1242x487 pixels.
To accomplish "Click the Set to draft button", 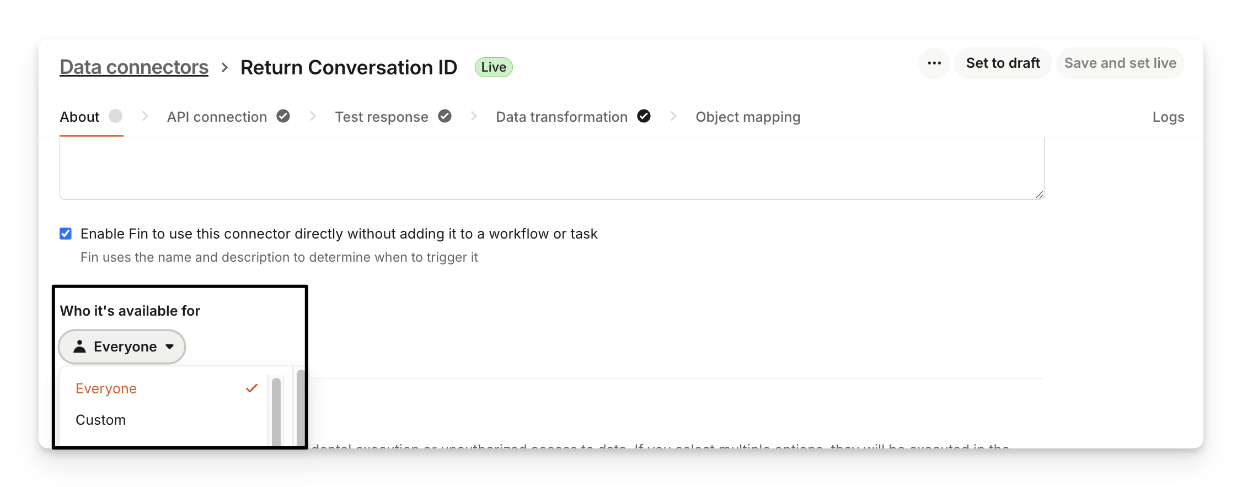I will coord(1003,63).
